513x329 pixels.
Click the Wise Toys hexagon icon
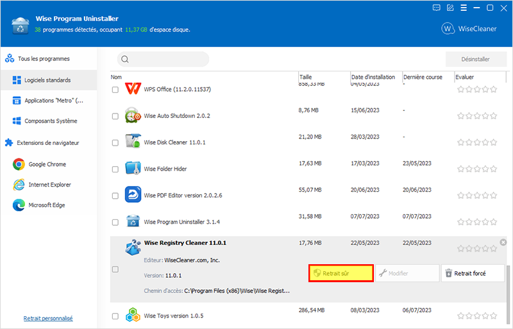pyautogui.click(x=133, y=315)
